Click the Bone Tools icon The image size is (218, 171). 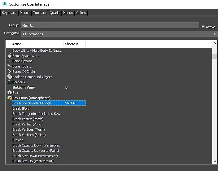(x=10, y=66)
